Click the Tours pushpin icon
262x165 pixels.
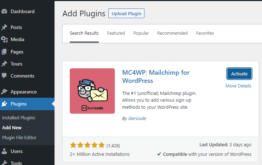(x=4, y=64)
